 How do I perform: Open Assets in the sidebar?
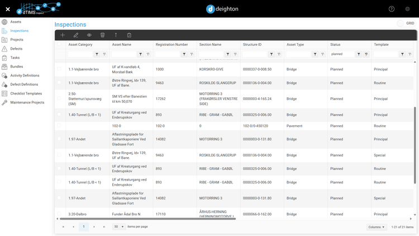tap(16, 22)
